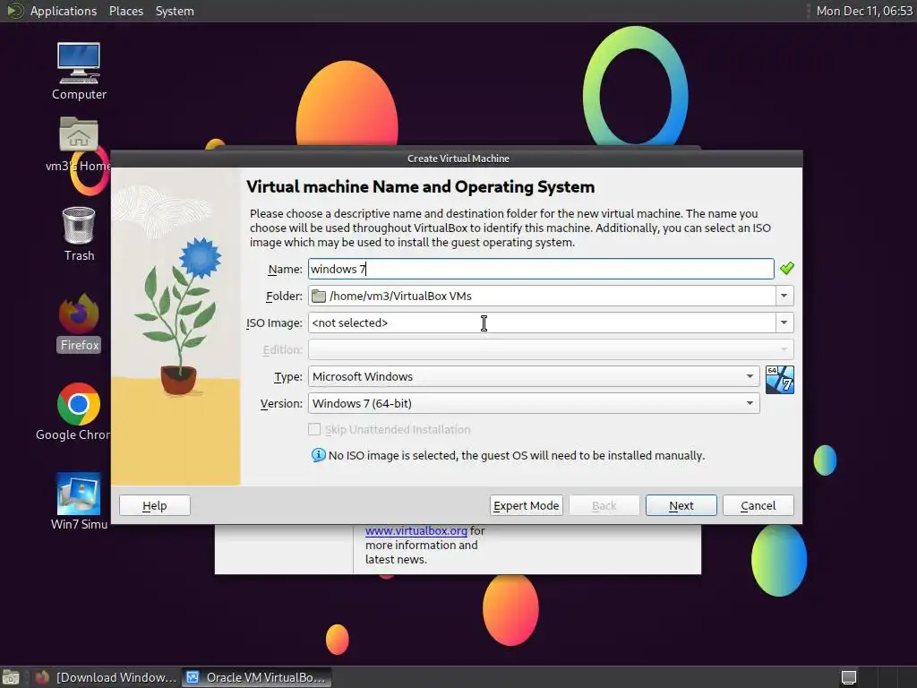Open the disabled Edition dropdown
Image resolution: width=917 pixels, height=688 pixels.
point(551,350)
